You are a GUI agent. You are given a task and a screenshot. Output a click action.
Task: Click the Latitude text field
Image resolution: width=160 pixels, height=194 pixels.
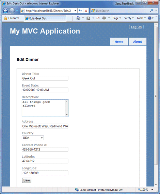(45, 161)
